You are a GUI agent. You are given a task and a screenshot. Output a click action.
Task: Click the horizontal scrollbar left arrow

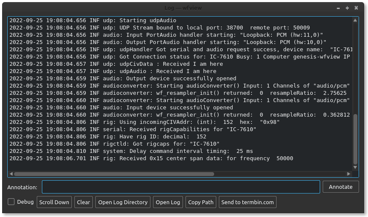[x=11, y=174]
